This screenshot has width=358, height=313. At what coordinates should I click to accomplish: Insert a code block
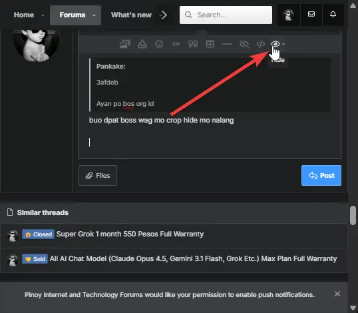[261, 44]
